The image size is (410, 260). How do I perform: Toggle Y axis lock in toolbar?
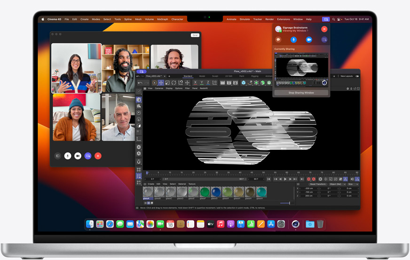click(x=202, y=83)
